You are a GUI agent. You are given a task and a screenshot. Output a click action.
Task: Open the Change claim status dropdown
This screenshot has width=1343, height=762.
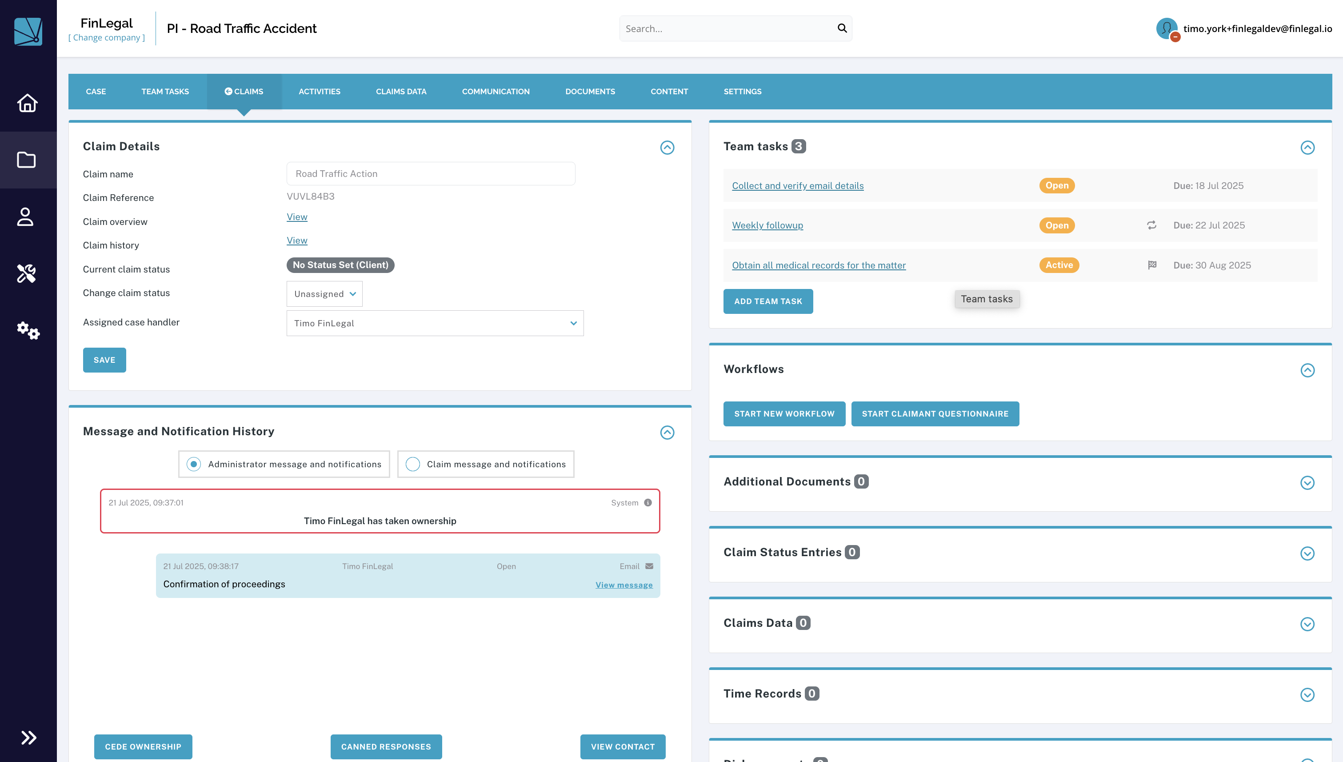coord(324,293)
